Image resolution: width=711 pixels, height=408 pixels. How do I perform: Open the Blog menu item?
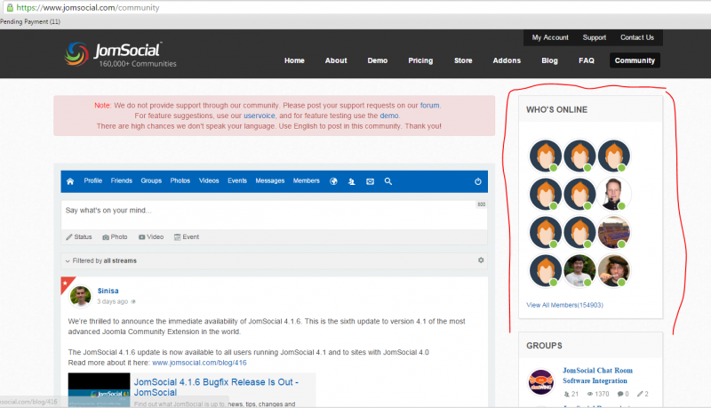[x=549, y=60]
